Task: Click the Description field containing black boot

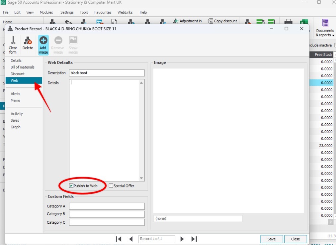Action: [x=107, y=73]
